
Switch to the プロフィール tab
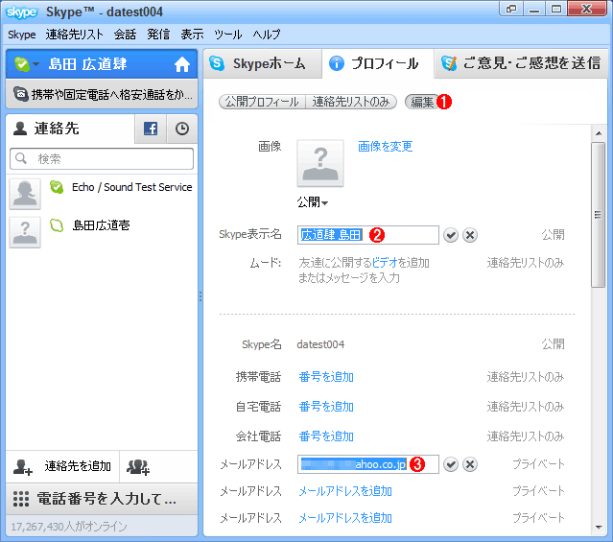point(378,63)
